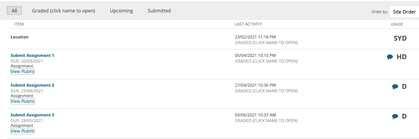View Rubric for Assignment 3
Viewport: 419px width, 139px height.
pyautogui.click(x=23, y=131)
